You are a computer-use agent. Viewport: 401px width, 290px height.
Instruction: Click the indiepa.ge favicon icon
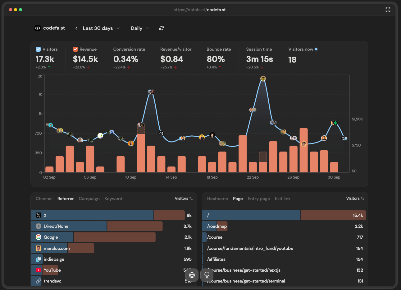point(39,259)
